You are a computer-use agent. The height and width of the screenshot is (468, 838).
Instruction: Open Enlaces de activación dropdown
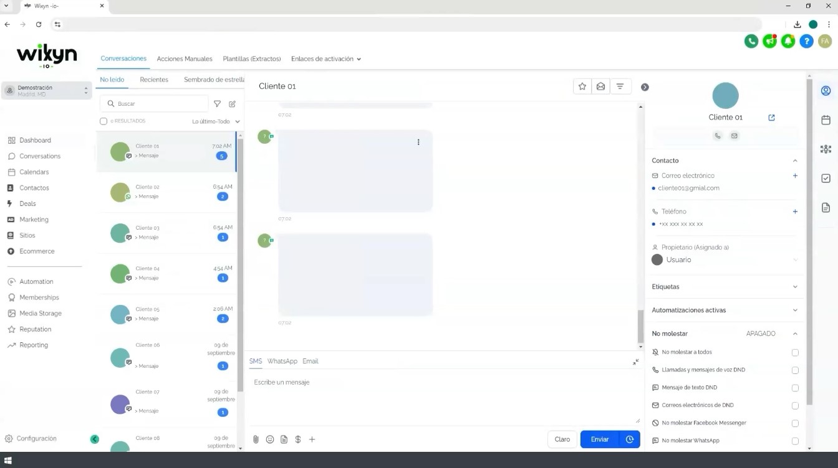click(x=326, y=59)
